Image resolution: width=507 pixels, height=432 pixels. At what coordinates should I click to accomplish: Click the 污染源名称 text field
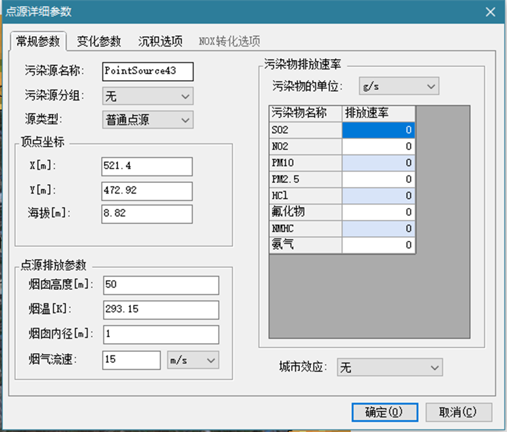click(x=147, y=71)
